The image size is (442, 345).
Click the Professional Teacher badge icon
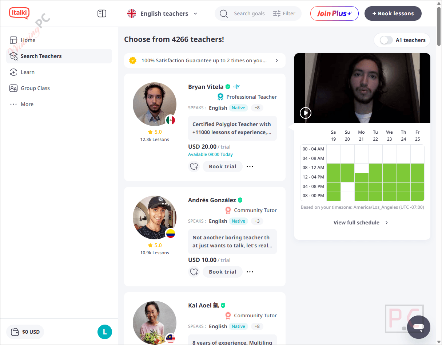tap(220, 97)
